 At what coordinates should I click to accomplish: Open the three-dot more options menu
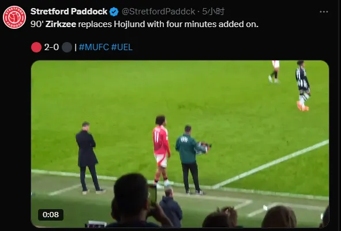[x=324, y=12]
